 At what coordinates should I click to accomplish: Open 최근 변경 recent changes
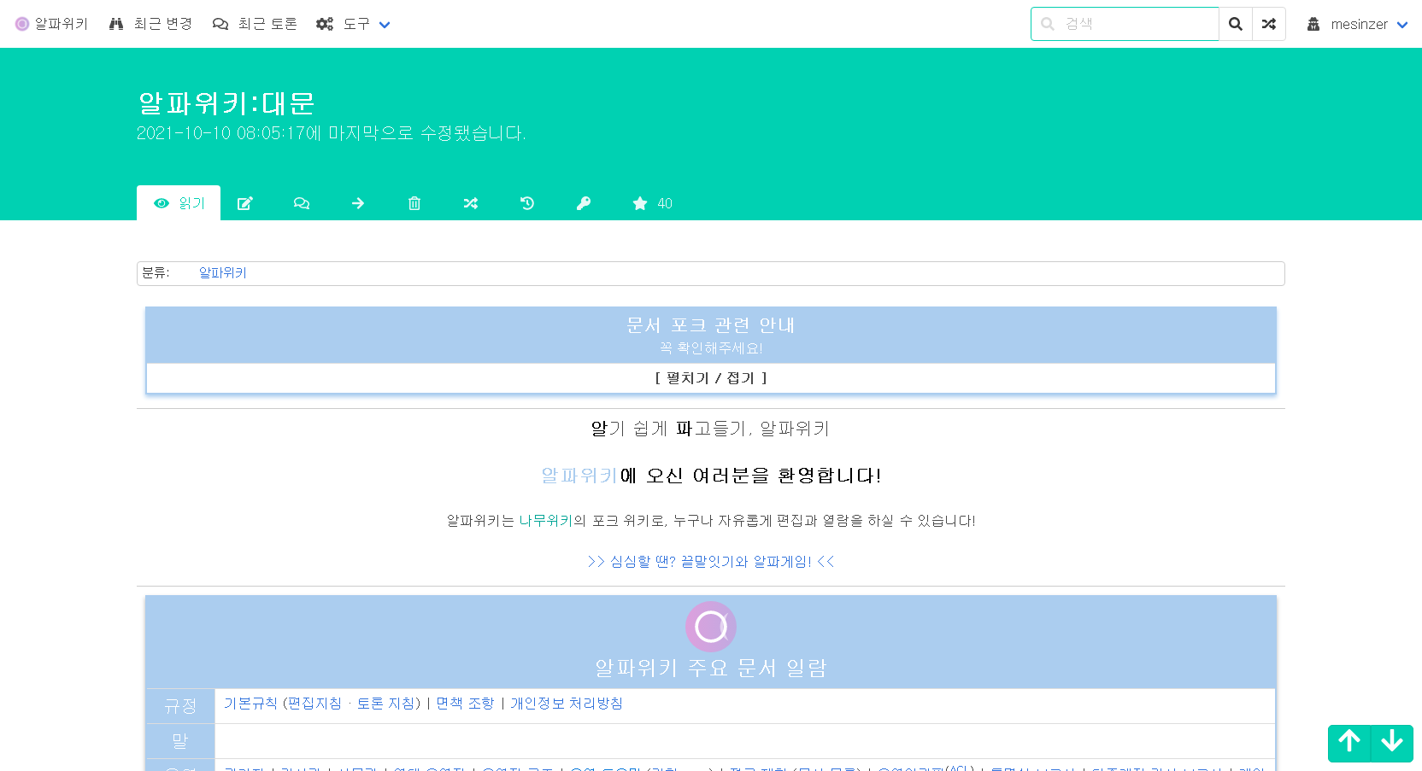click(x=150, y=24)
